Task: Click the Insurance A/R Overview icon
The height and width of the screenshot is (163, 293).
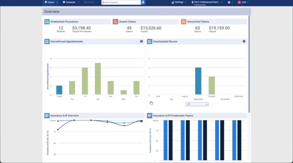Action: (x=47, y=115)
